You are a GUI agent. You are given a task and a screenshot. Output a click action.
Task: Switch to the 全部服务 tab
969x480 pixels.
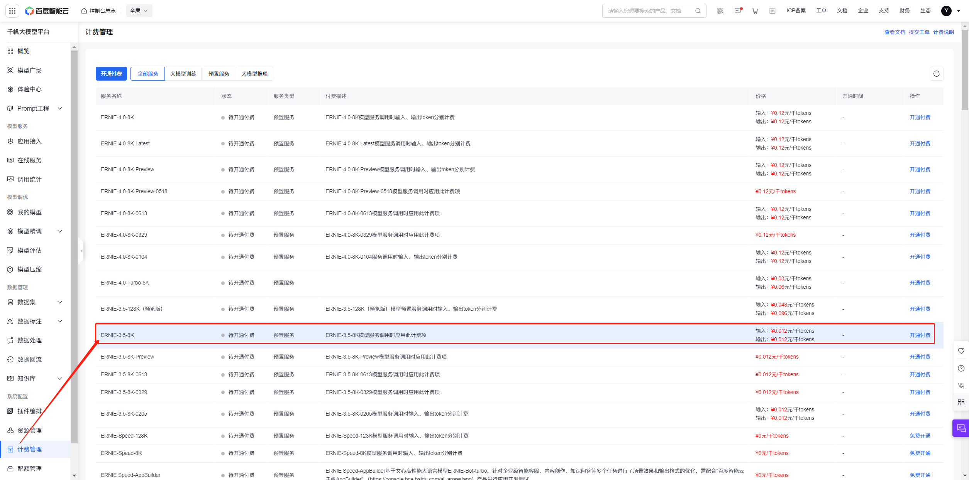coord(148,74)
